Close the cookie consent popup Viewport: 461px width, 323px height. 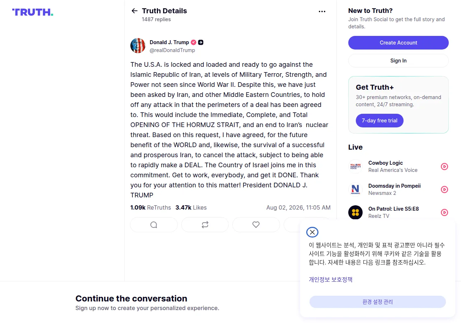312,232
